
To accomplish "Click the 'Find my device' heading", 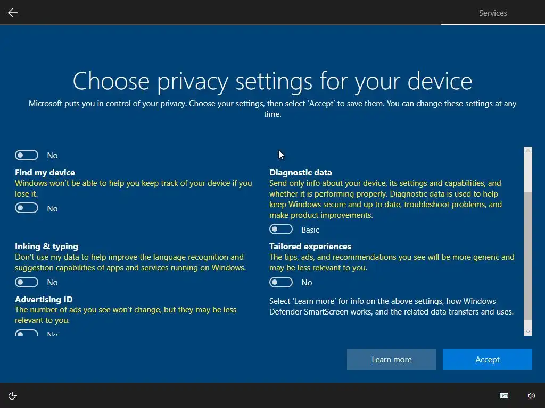I will [45, 173].
